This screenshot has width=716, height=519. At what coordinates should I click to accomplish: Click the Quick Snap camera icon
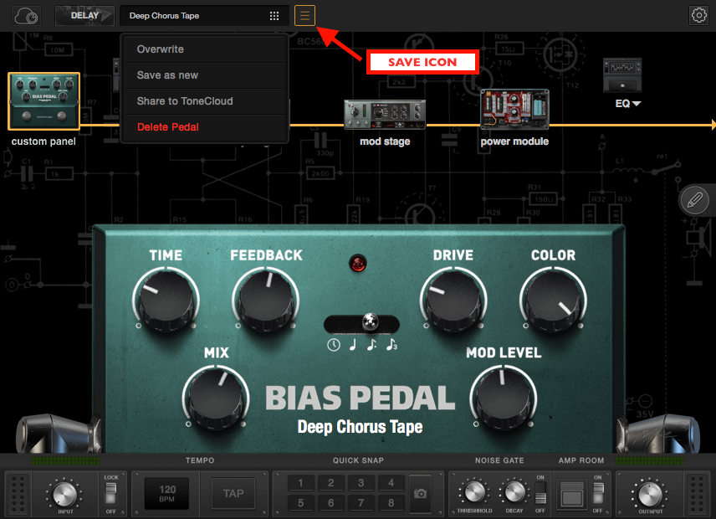420,493
